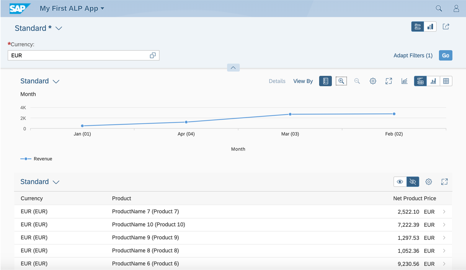Open details for ProductName 7 row
This screenshot has height=270, width=466.
click(444, 212)
